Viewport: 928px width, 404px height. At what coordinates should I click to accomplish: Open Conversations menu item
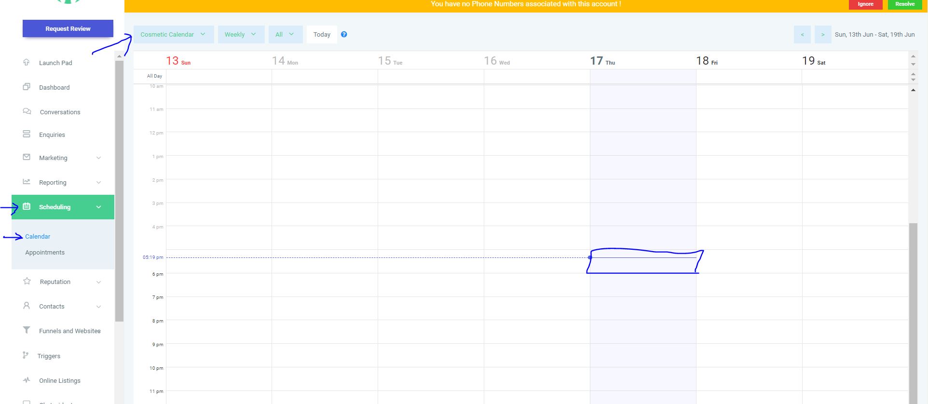pyautogui.click(x=60, y=112)
